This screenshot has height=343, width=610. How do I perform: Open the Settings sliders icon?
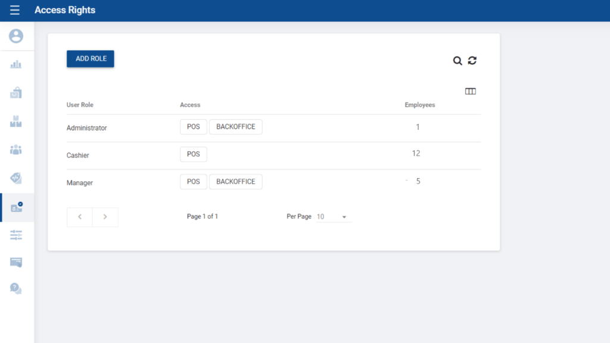click(x=16, y=235)
